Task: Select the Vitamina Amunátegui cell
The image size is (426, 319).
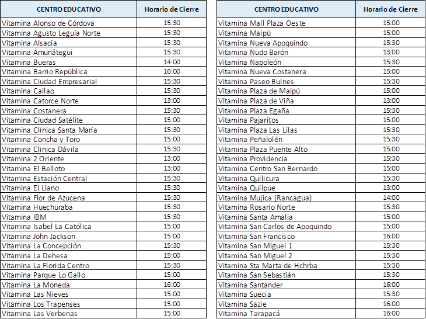Action: 68,52
